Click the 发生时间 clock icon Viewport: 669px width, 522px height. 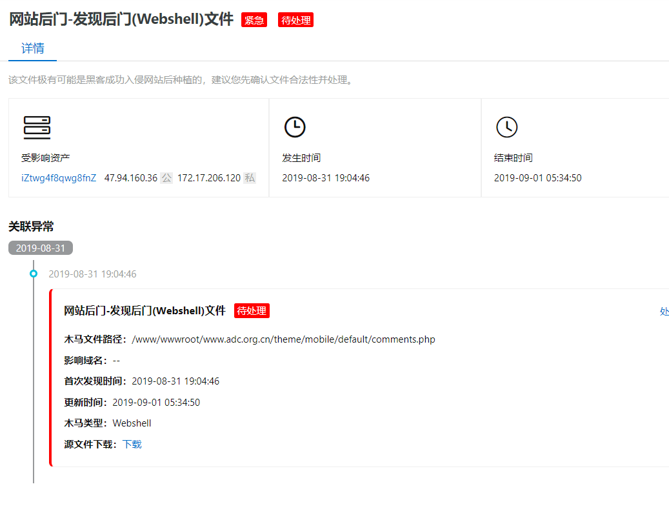pos(295,127)
